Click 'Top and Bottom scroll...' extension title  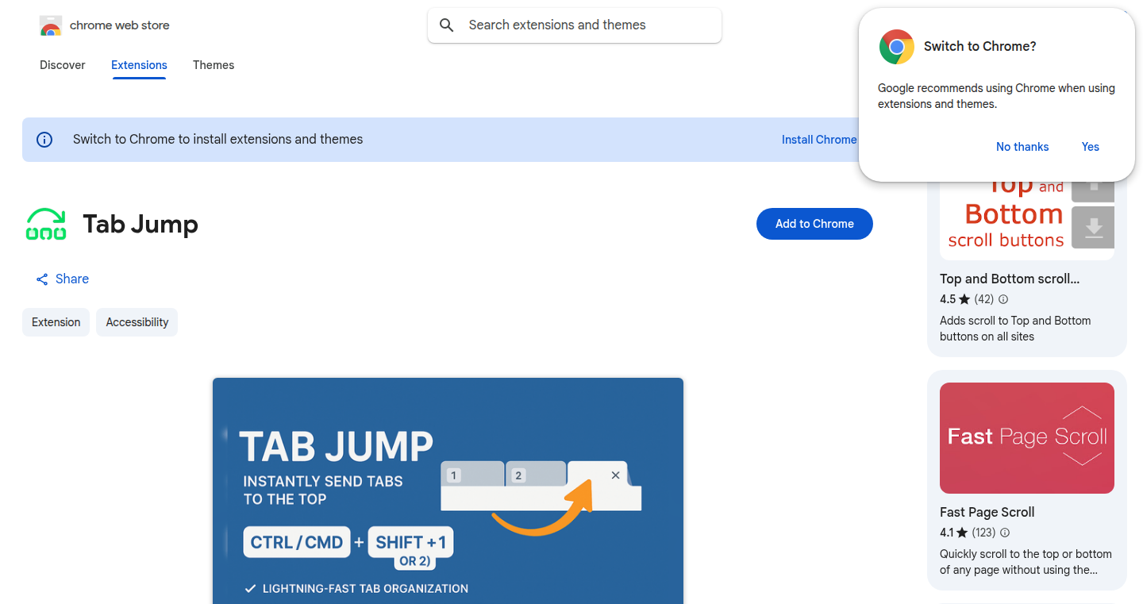click(x=1010, y=279)
